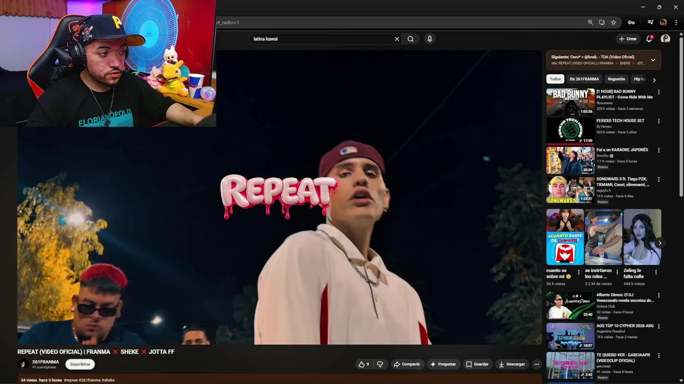
Task: Click the 'FERXXO TECH HOUSE SET' title text
Action: (x=620, y=121)
